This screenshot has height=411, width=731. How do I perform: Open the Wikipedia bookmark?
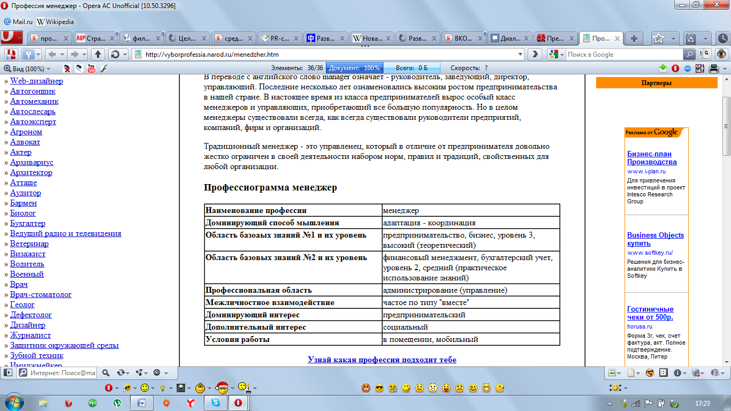pyautogui.click(x=55, y=22)
